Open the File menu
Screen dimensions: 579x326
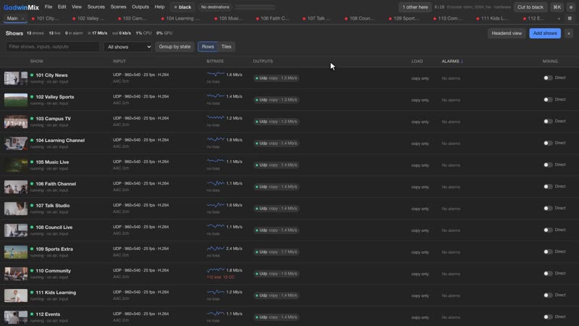[x=48, y=7]
